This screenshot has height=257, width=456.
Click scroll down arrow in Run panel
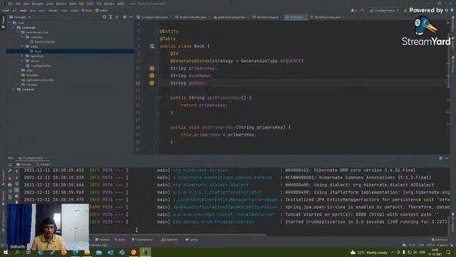pyautogui.click(x=16, y=178)
